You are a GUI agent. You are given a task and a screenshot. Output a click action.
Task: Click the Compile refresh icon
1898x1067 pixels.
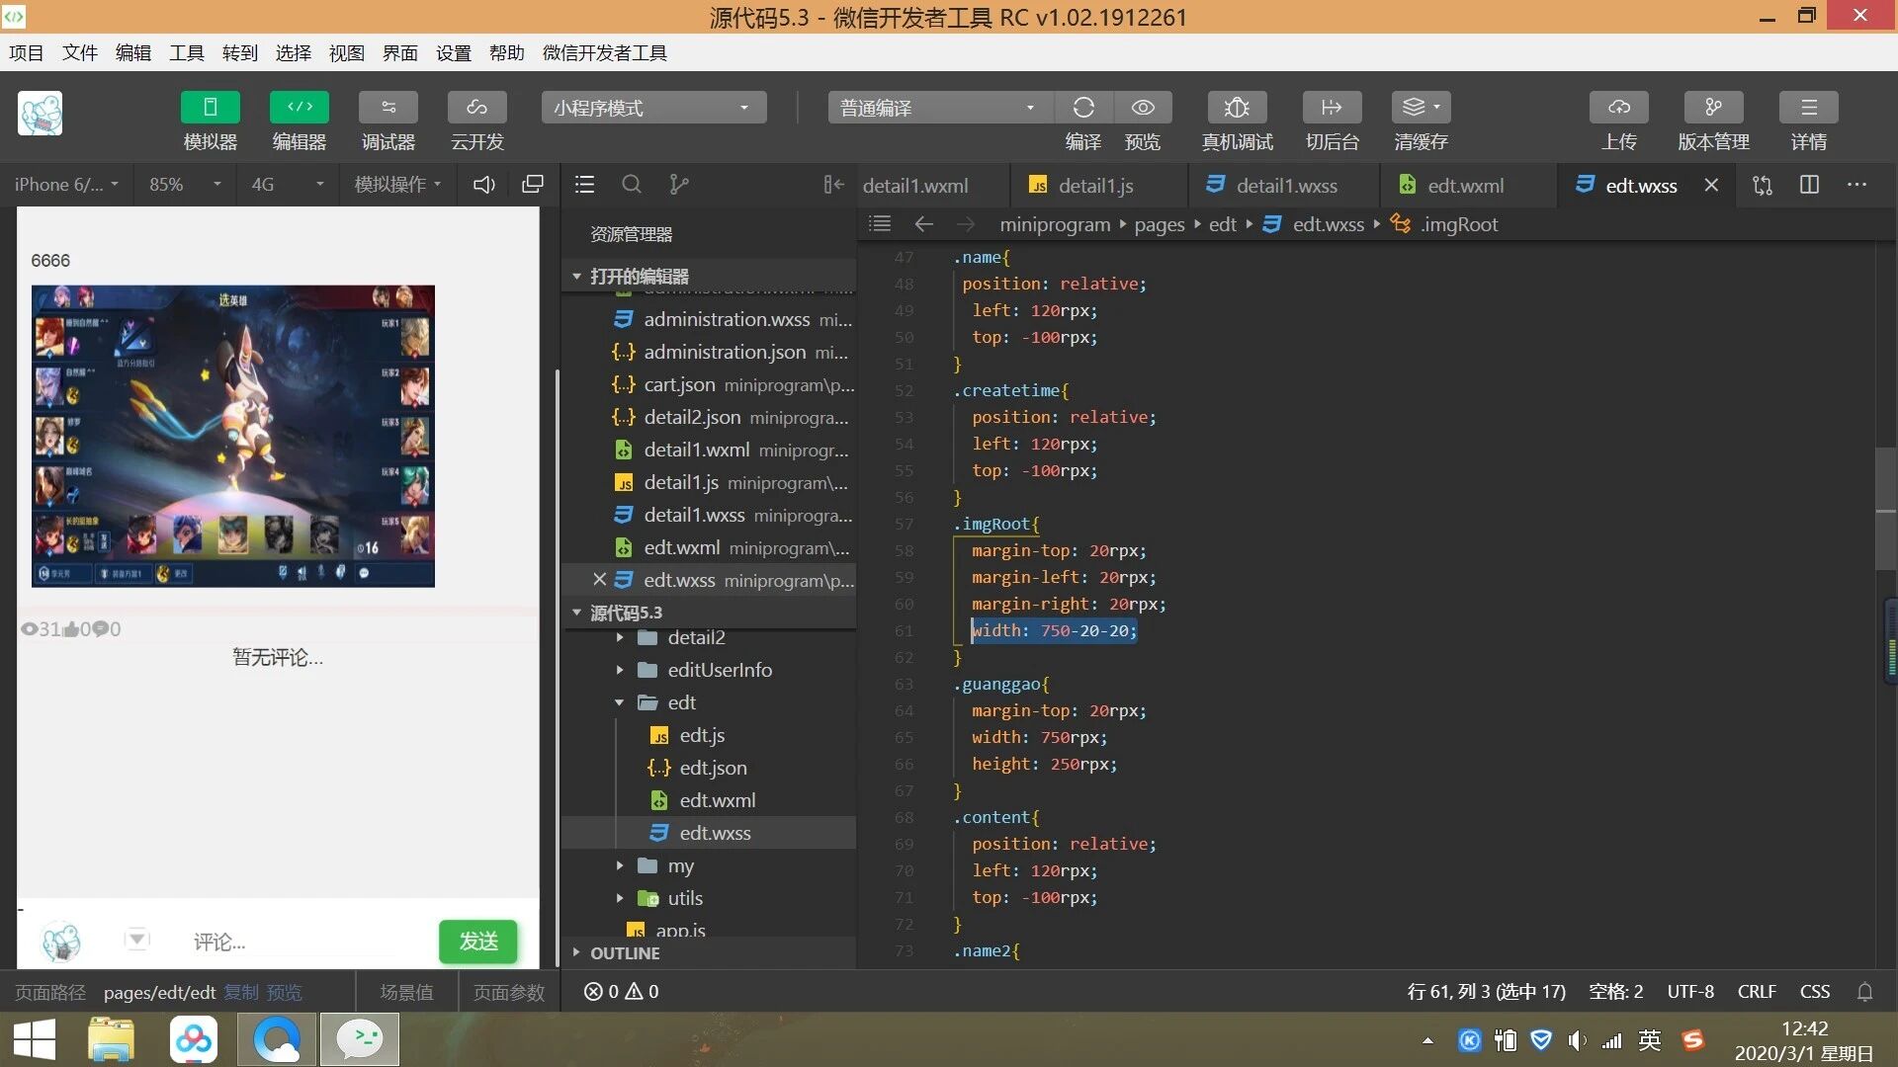point(1083,108)
